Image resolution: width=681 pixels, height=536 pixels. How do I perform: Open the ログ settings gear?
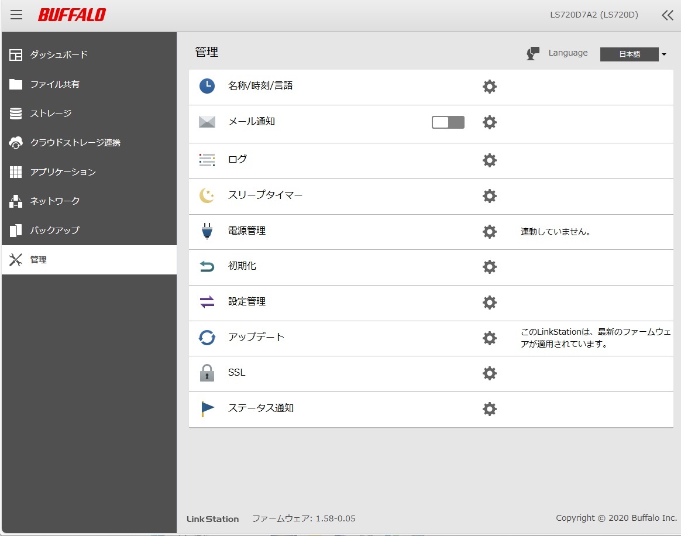tap(489, 160)
